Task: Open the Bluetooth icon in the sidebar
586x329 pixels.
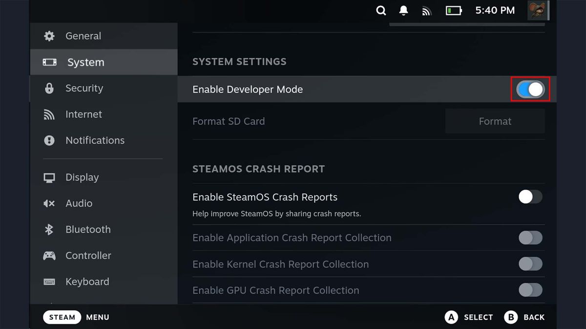Action: click(49, 229)
